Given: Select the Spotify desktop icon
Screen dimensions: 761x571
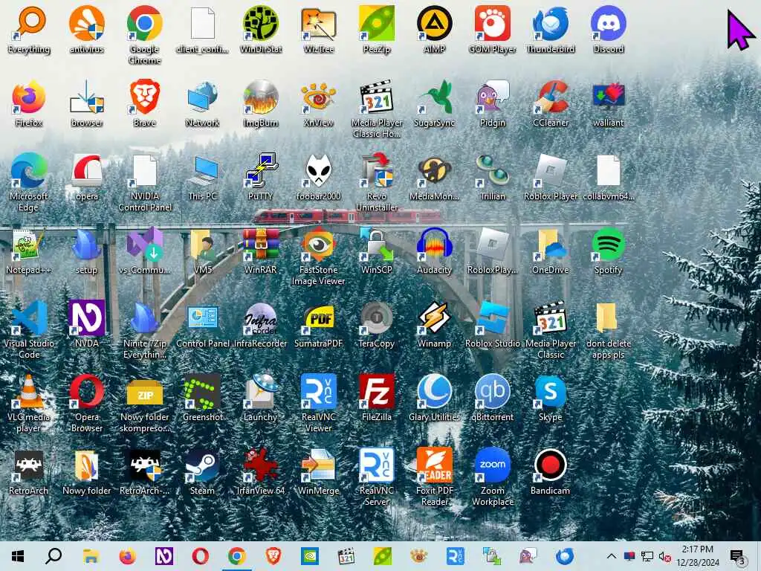Looking at the screenshot, I should point(608,251).
